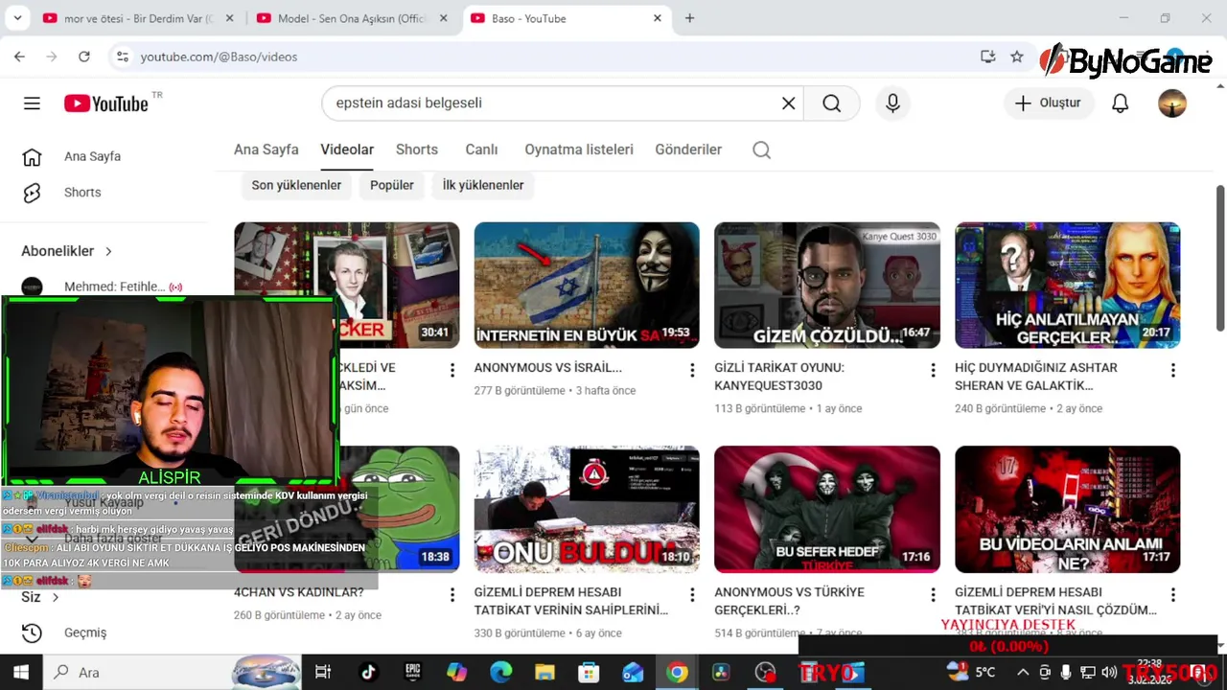Filter by Son yüklenenler chip
1227x690 pixels.
click(296, 185)
